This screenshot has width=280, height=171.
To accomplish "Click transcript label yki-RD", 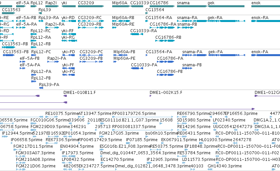I will coord(68,18).
